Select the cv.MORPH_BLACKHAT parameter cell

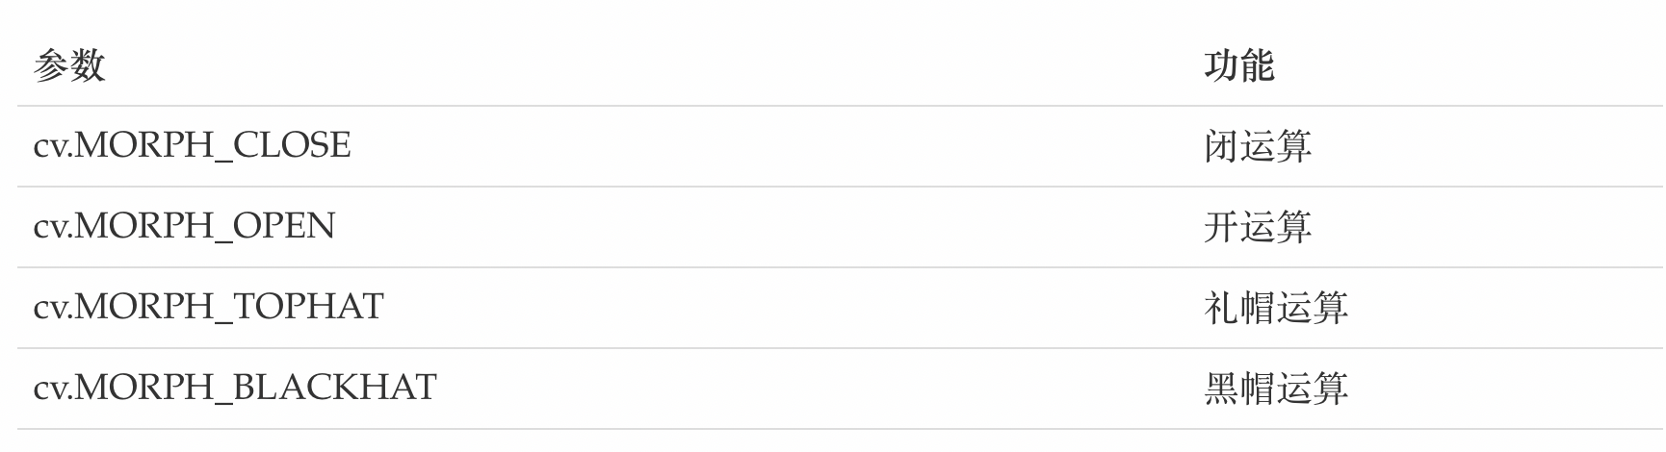click(235, 389)
